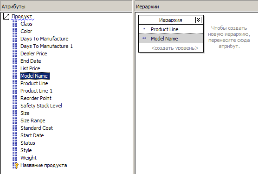Collapse the Иерархия box with chevron button
258x174 pixels.
[198, 20]
